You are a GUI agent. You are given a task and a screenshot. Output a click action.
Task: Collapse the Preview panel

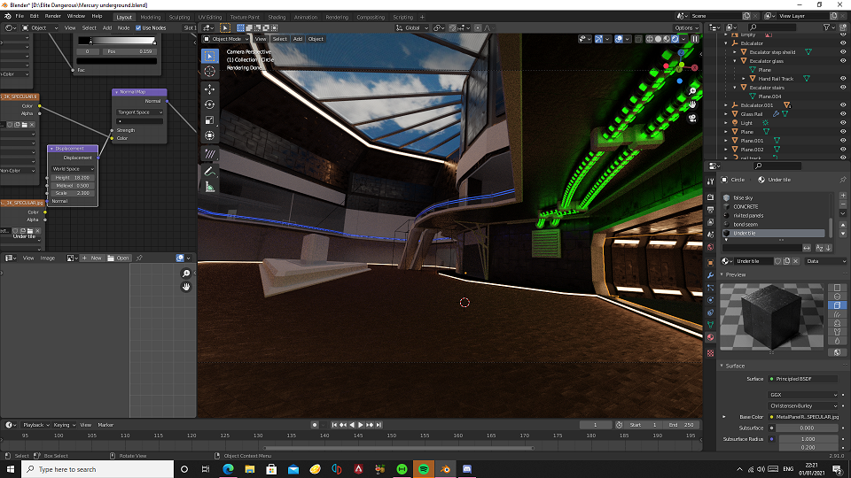pyautogui.click(x=722, y=274)
